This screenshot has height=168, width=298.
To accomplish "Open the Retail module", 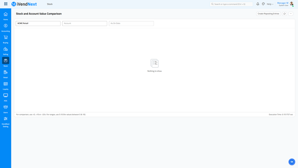I will 6,74.
